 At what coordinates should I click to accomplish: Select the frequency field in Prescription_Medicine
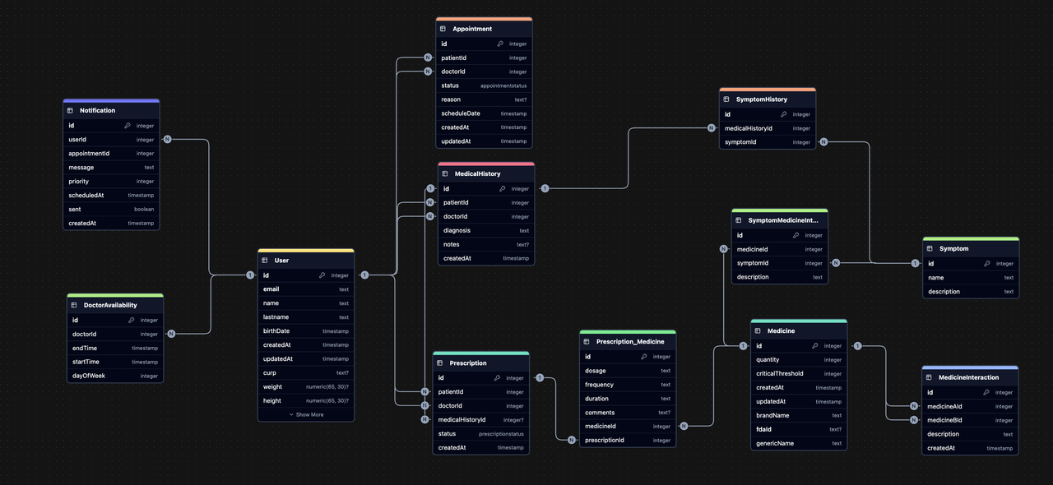pyautogui.click(x=628, y=385)
